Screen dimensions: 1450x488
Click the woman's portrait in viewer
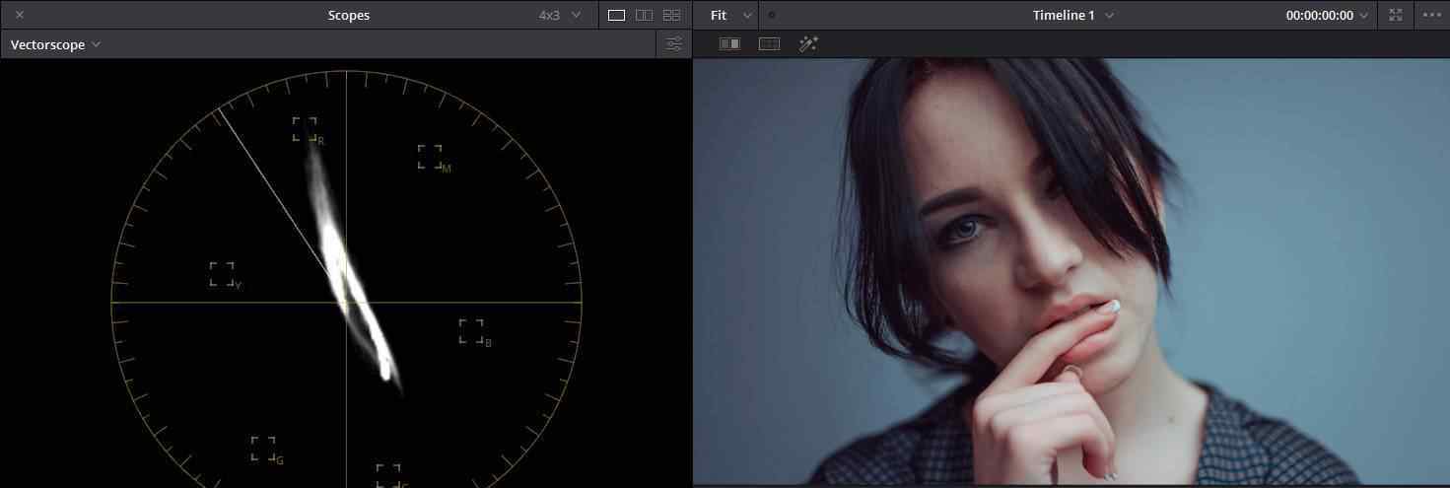[1071, 271]
